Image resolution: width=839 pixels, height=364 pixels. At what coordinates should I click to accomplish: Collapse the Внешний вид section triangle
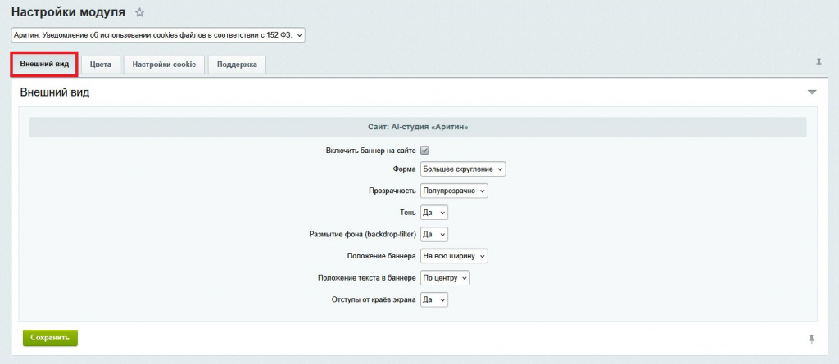pos(812,92)
